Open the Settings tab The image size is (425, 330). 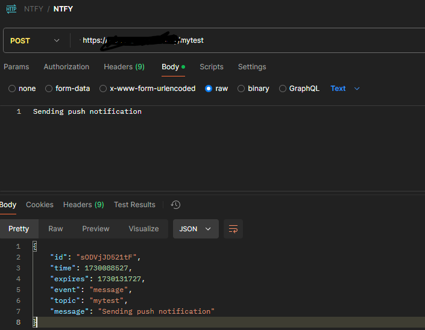tap(252, 67)
